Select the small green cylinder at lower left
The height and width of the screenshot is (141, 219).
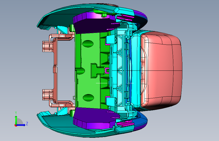pos(72,113)
